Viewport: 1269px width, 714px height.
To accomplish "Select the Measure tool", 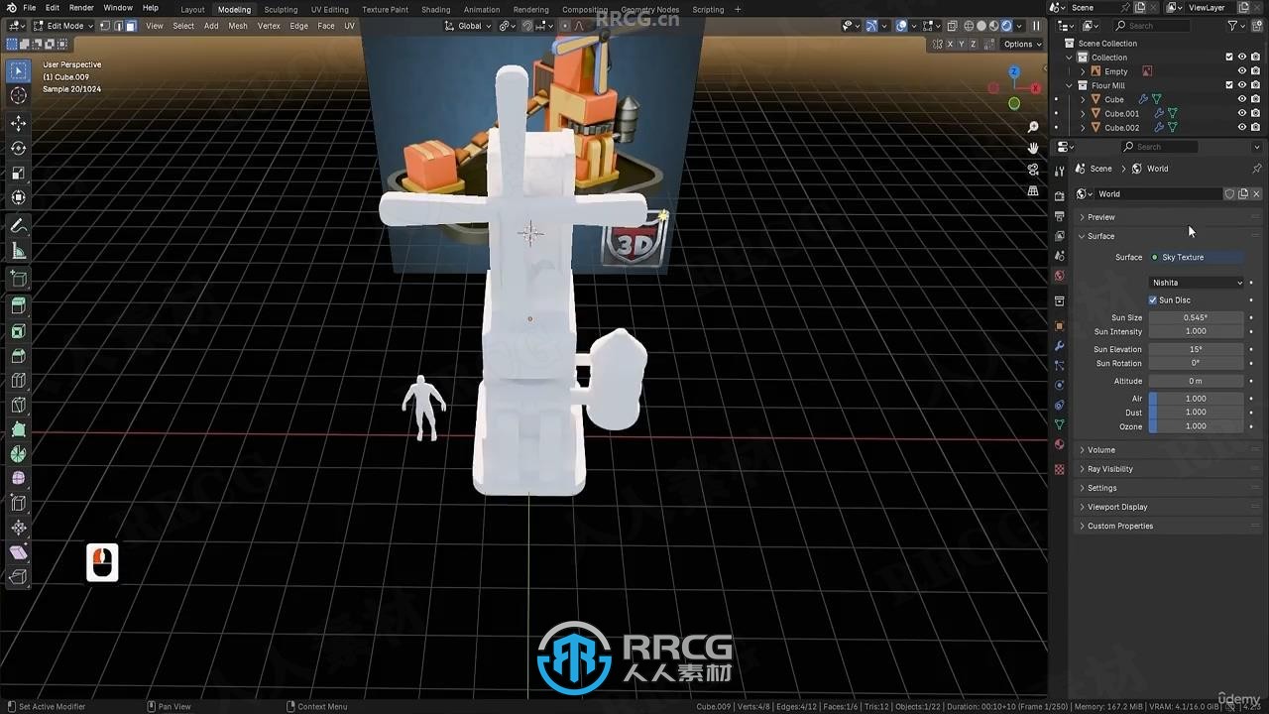I will [x=19, y=251].
